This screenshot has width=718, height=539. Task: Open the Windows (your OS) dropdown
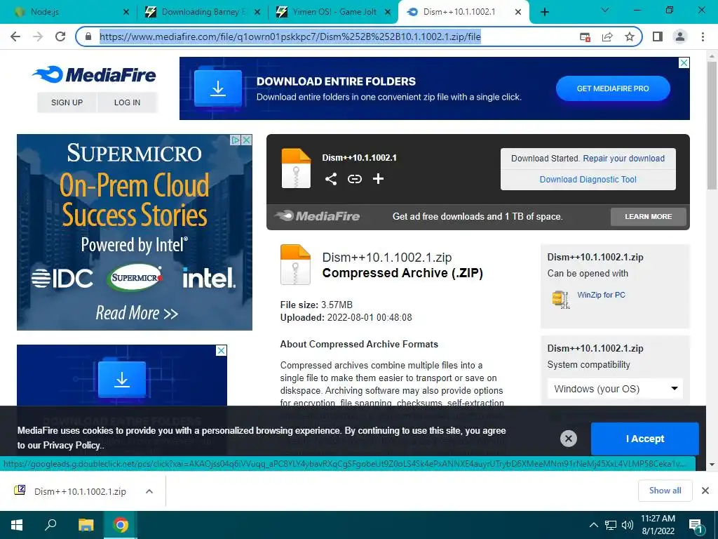click(x=615, y=389)
